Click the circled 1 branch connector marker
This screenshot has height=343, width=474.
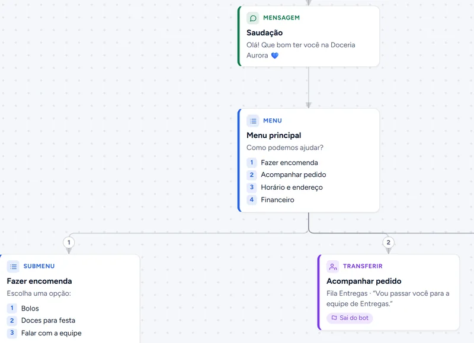[x=69, y=242]
